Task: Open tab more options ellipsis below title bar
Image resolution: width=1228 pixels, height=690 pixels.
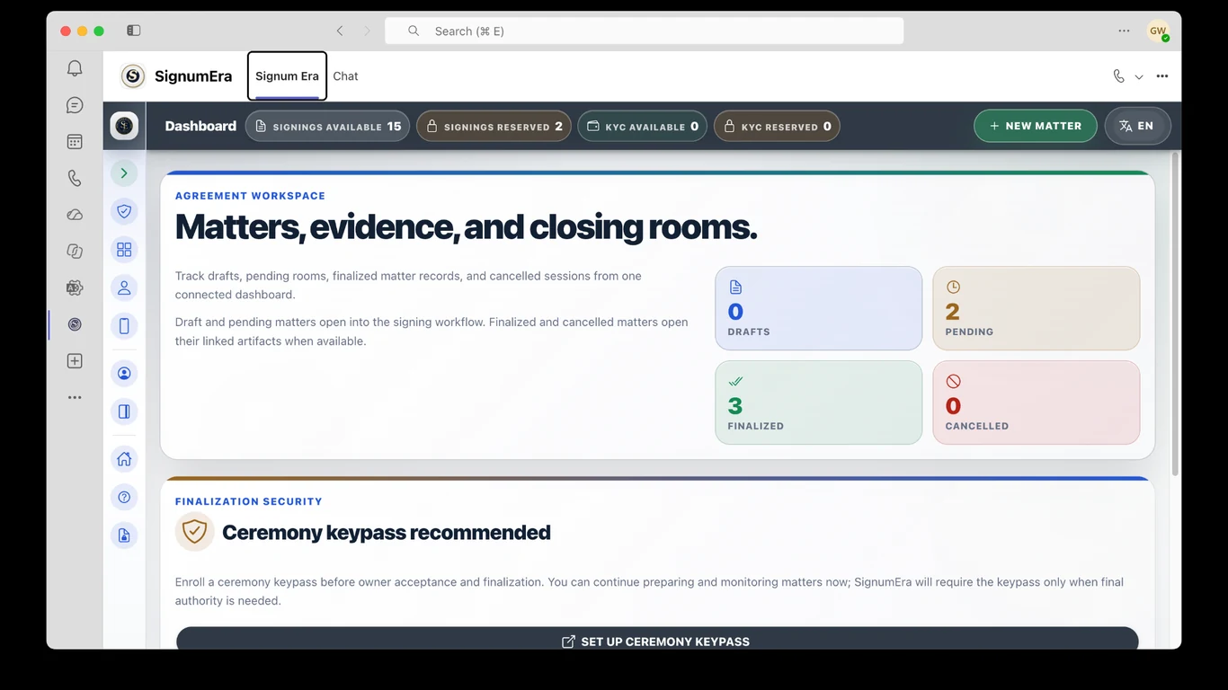Action: [x=1162, y=76]
